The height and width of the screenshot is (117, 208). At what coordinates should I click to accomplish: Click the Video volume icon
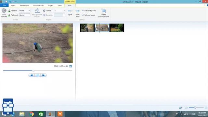point(4,11)
